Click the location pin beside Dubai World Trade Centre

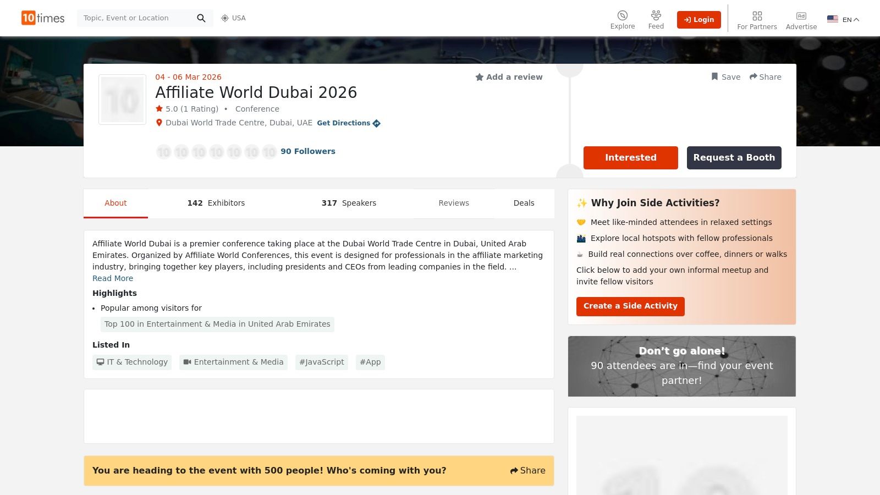(x=159, y=123)
